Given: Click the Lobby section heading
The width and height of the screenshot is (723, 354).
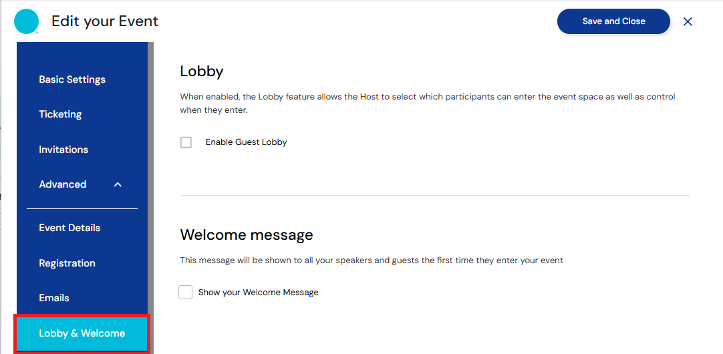Looking at the screenshot, I should click(x=202, y=71).
